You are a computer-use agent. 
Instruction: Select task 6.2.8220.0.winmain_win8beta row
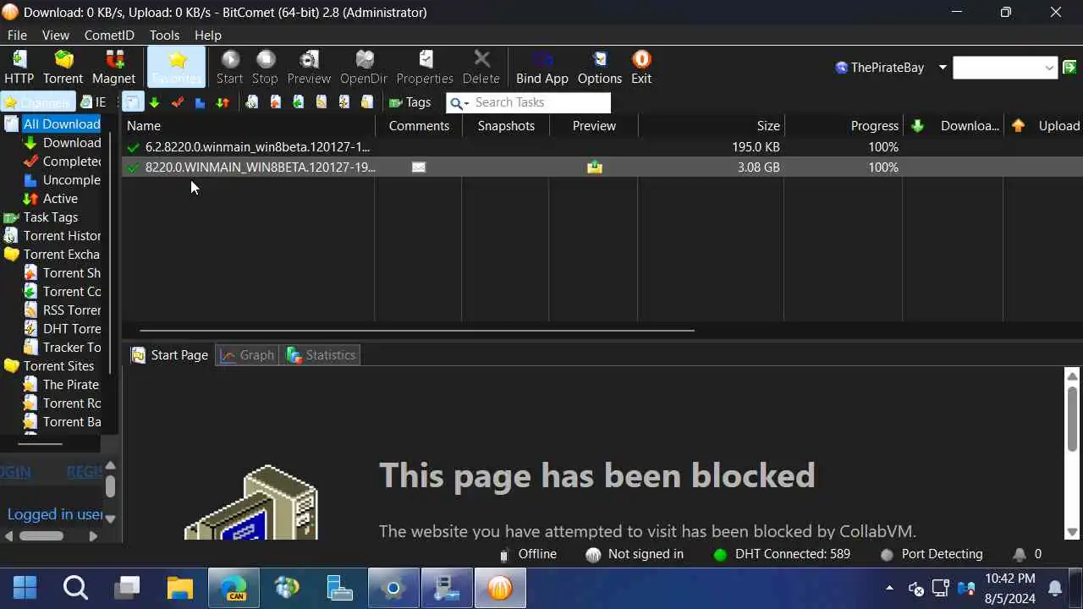pyautogui.click(x=602, y=147)
